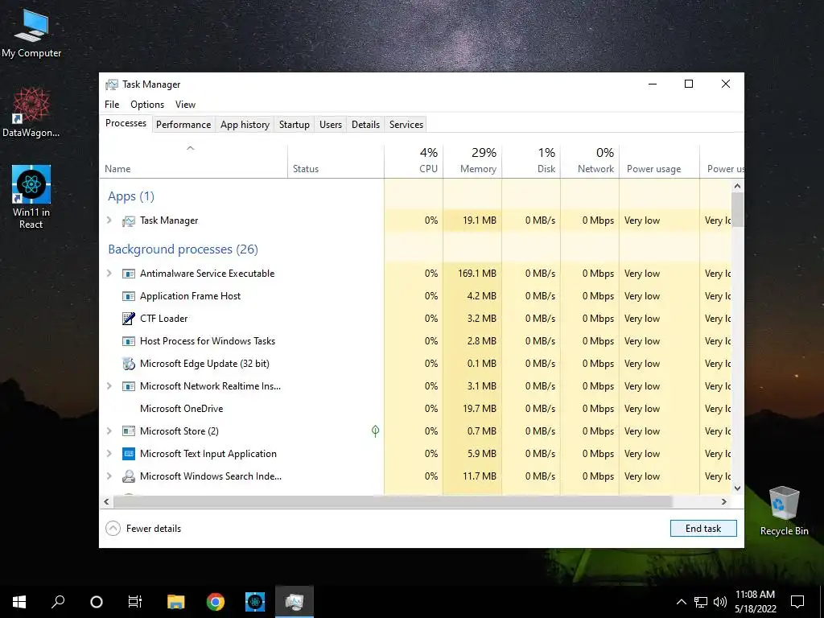Open the Recycle Bin icon

[x=784, y=511]
